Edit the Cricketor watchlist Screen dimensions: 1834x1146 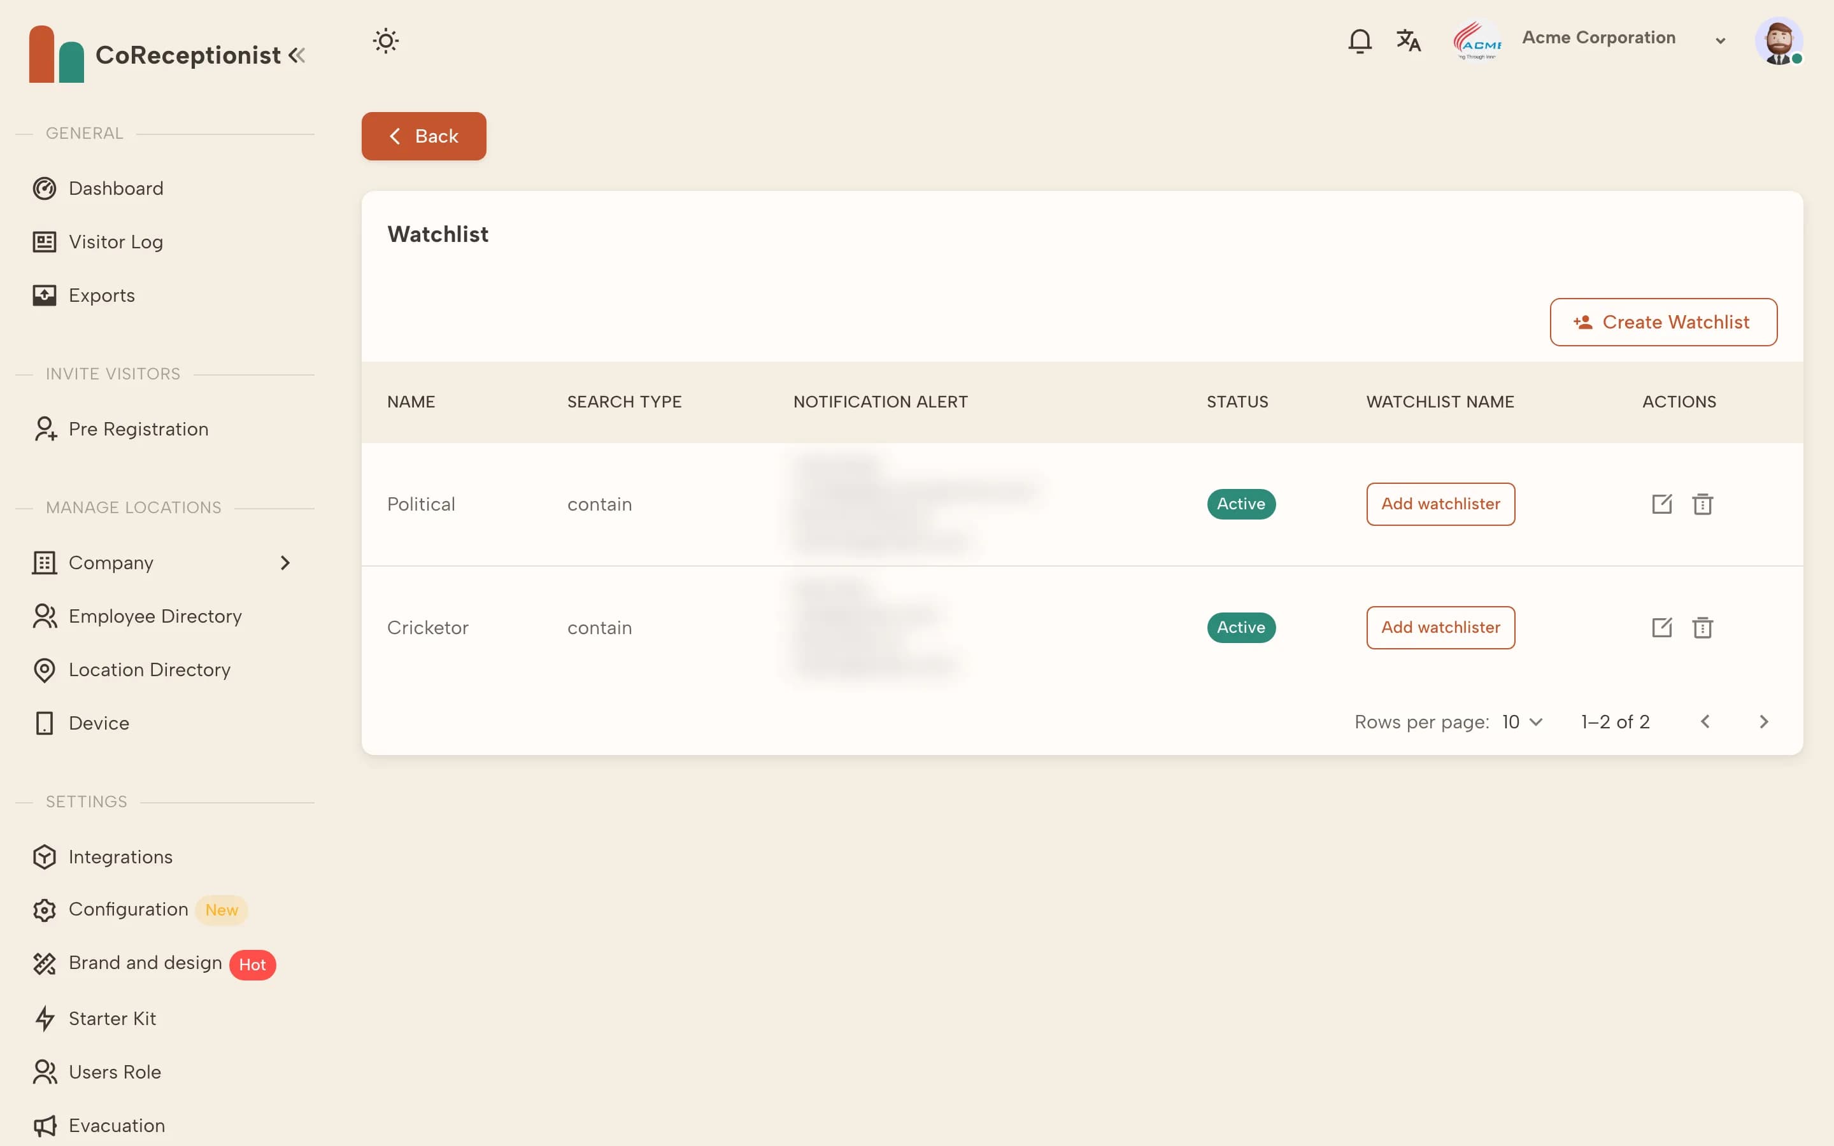click(x=1661, y=628)
